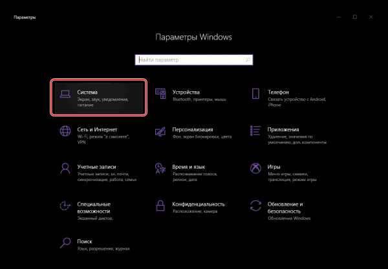This screenshot has width=388, height=269.
Task: Open the Система settings title
Action: (87, 92)
